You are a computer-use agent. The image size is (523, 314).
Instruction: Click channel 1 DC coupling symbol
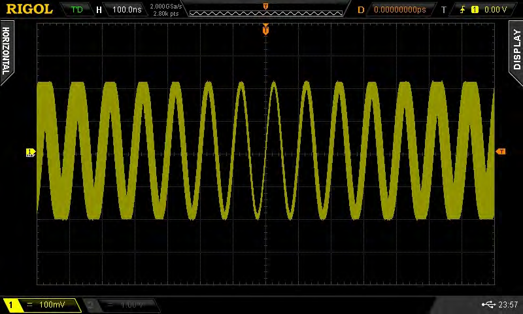point(29,304)
